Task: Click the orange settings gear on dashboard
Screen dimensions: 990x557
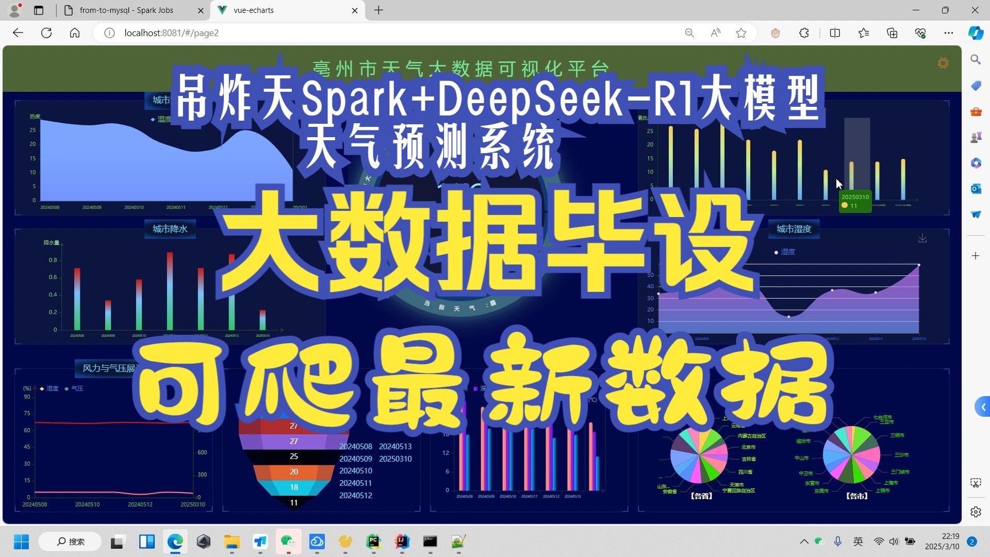Action: coord(943,63)
